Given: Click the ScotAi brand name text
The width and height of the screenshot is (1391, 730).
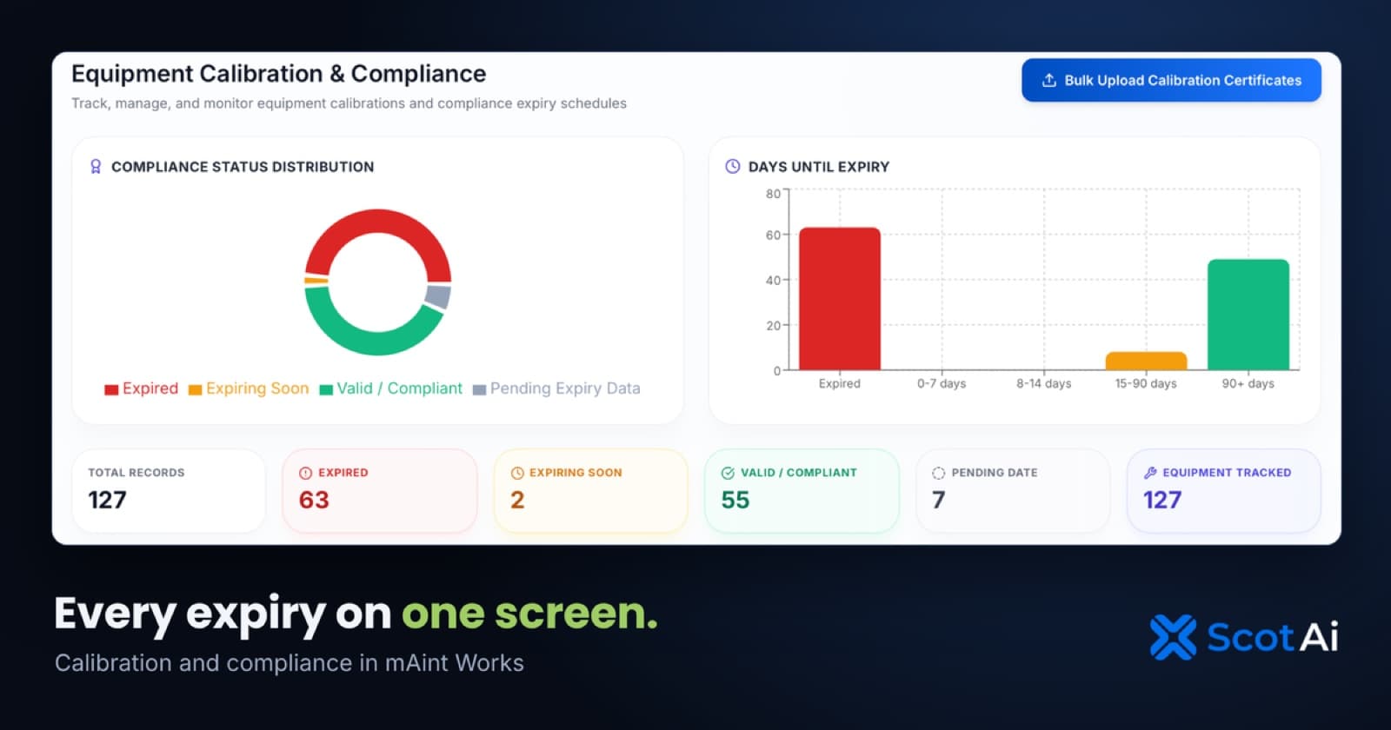Looking at the screenshot, I should point(1273,637).
